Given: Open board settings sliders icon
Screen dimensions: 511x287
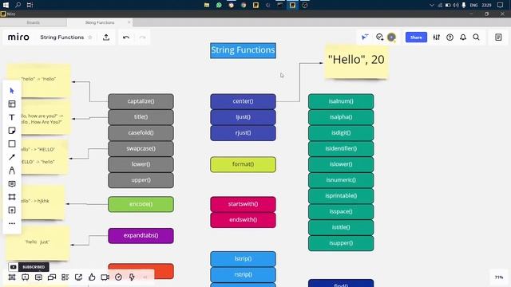Looking at the screenshot, I should (437, 37).
